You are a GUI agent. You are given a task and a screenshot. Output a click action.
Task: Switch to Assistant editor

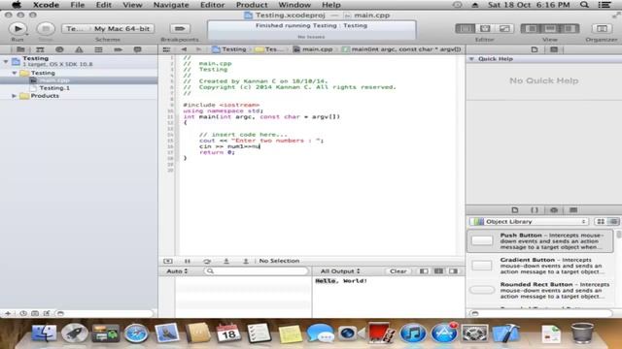[485, 28]
